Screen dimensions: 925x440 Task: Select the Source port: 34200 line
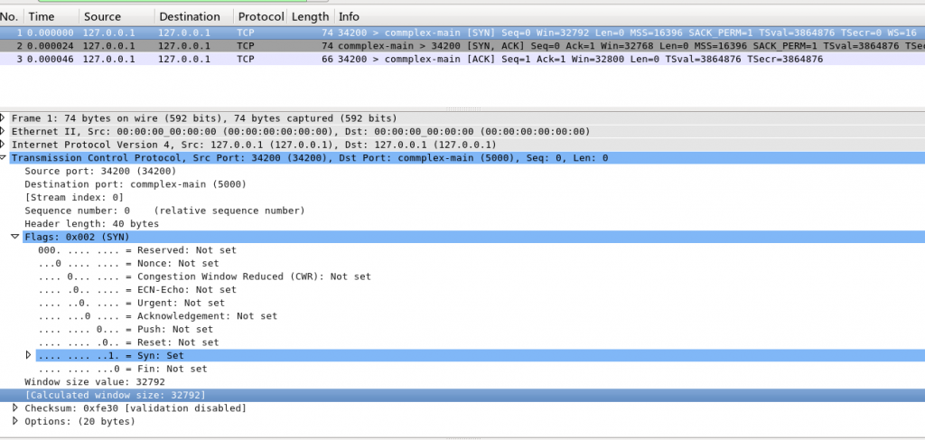pos(100,171)
